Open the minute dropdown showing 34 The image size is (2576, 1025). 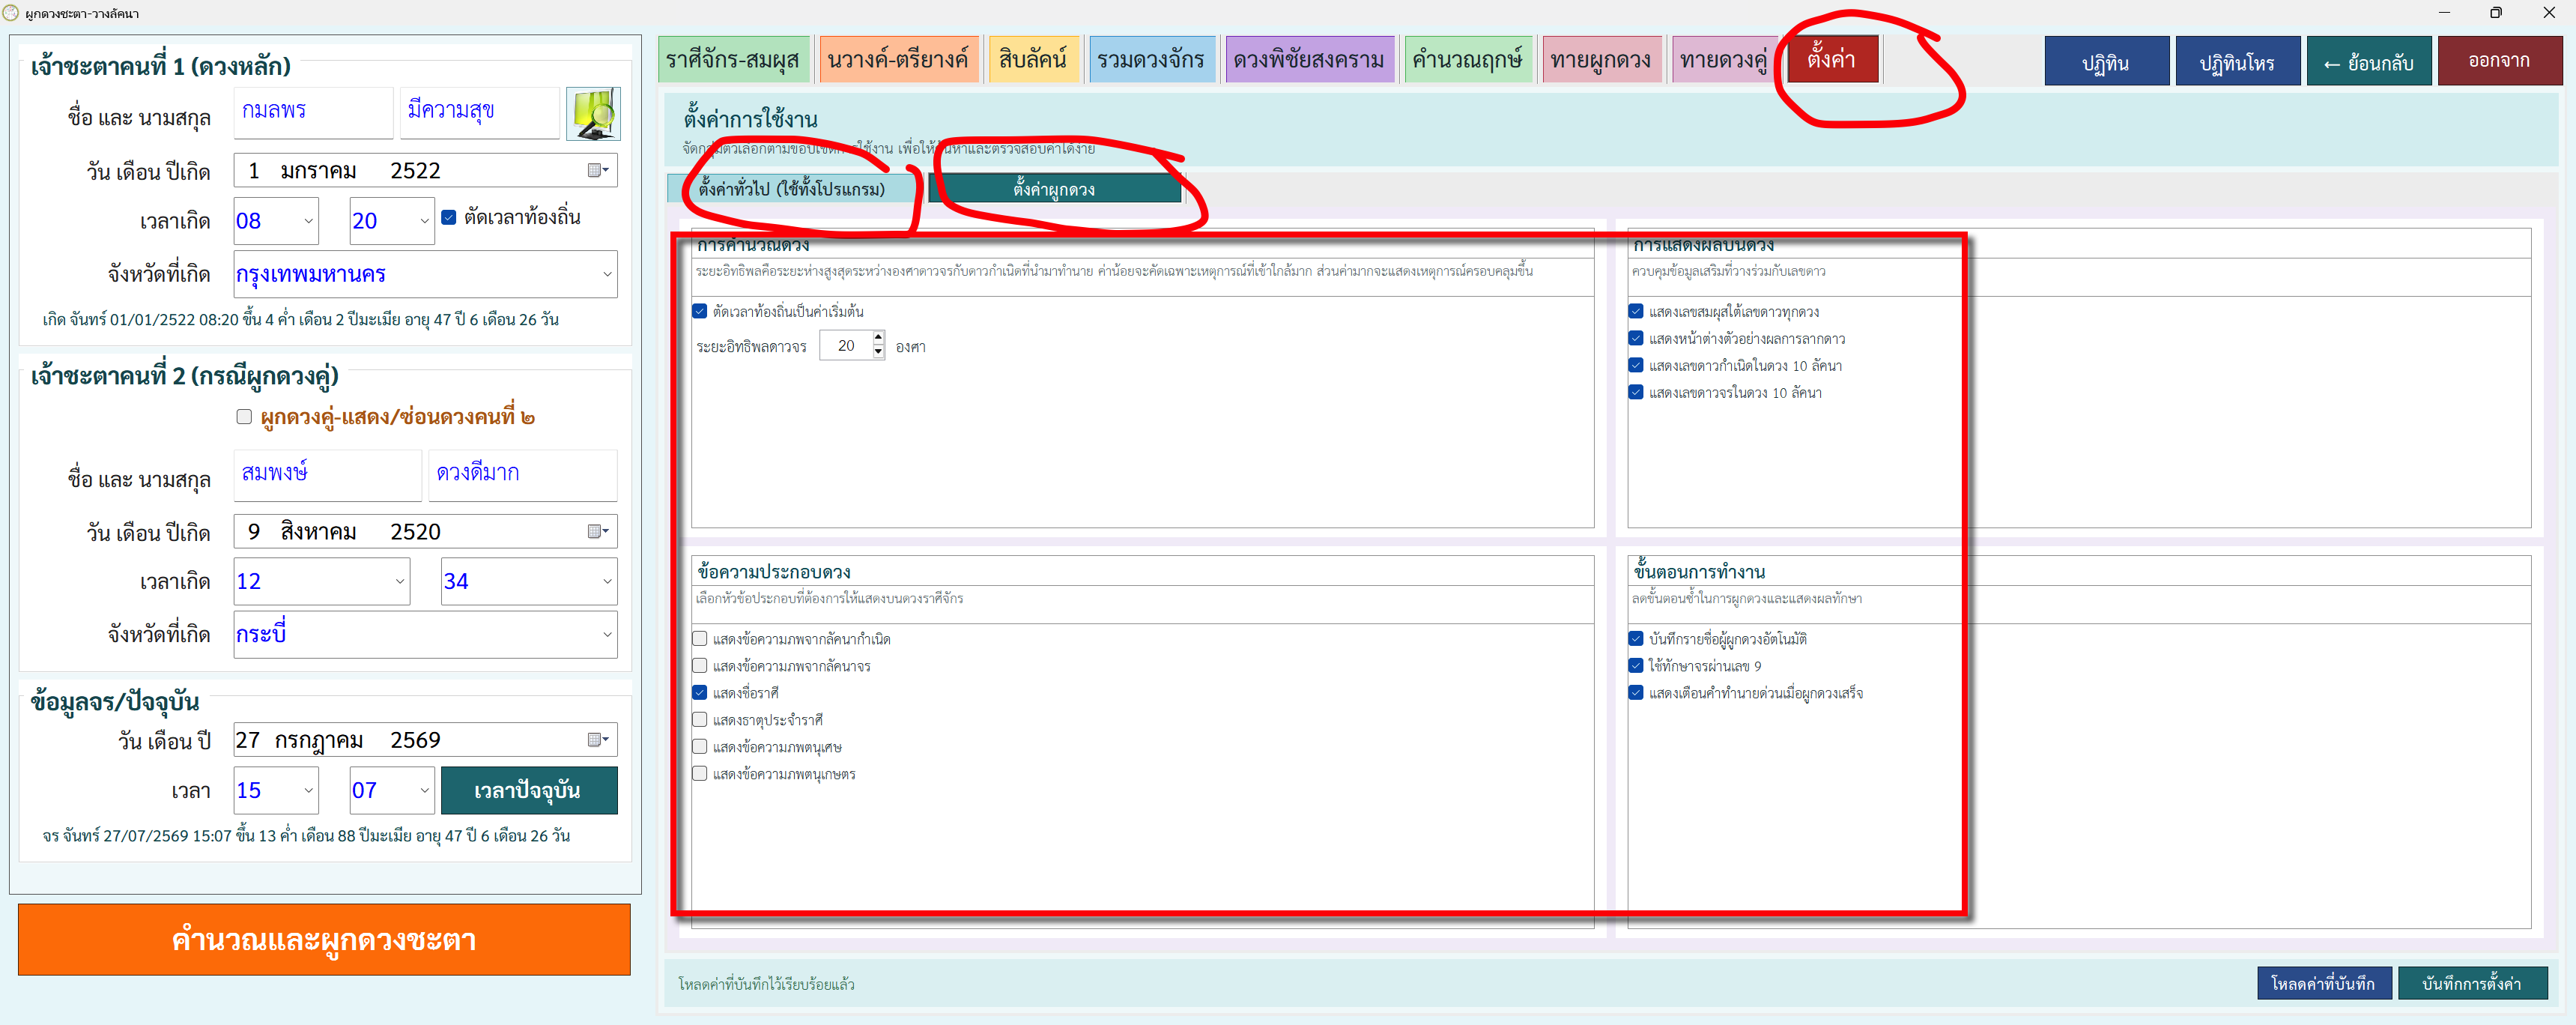point(529,581)
